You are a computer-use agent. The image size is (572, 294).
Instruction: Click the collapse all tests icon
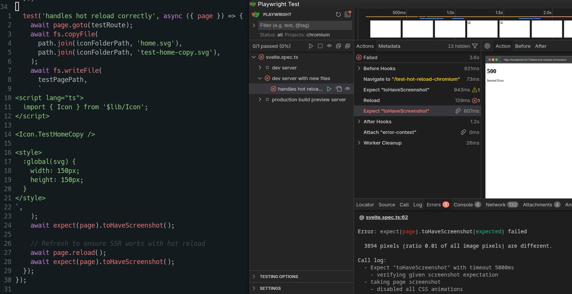click(338, 46)
